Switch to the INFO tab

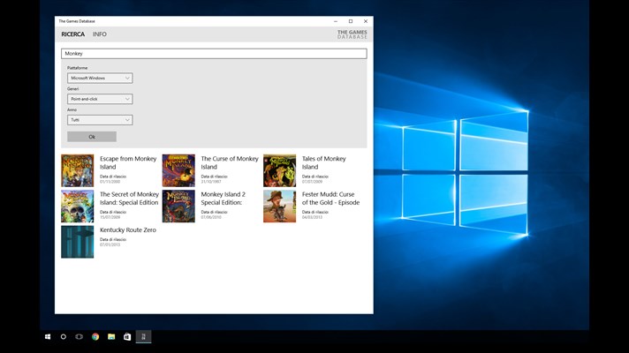[100, 34]
